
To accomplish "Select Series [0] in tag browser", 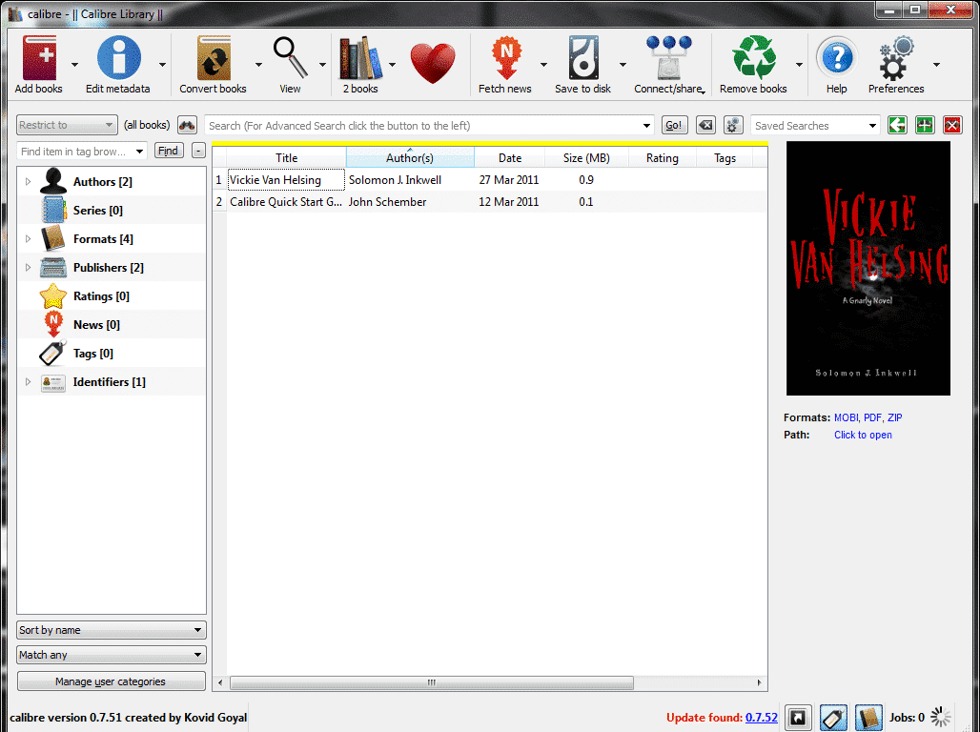I will coord(98,211).
